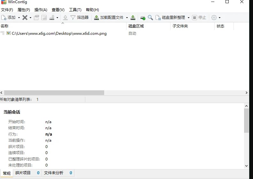Open the 帮助(H) menu
The height and width of the screenshot is (179, 253).
pyautogui.click(x=92, y=10)
